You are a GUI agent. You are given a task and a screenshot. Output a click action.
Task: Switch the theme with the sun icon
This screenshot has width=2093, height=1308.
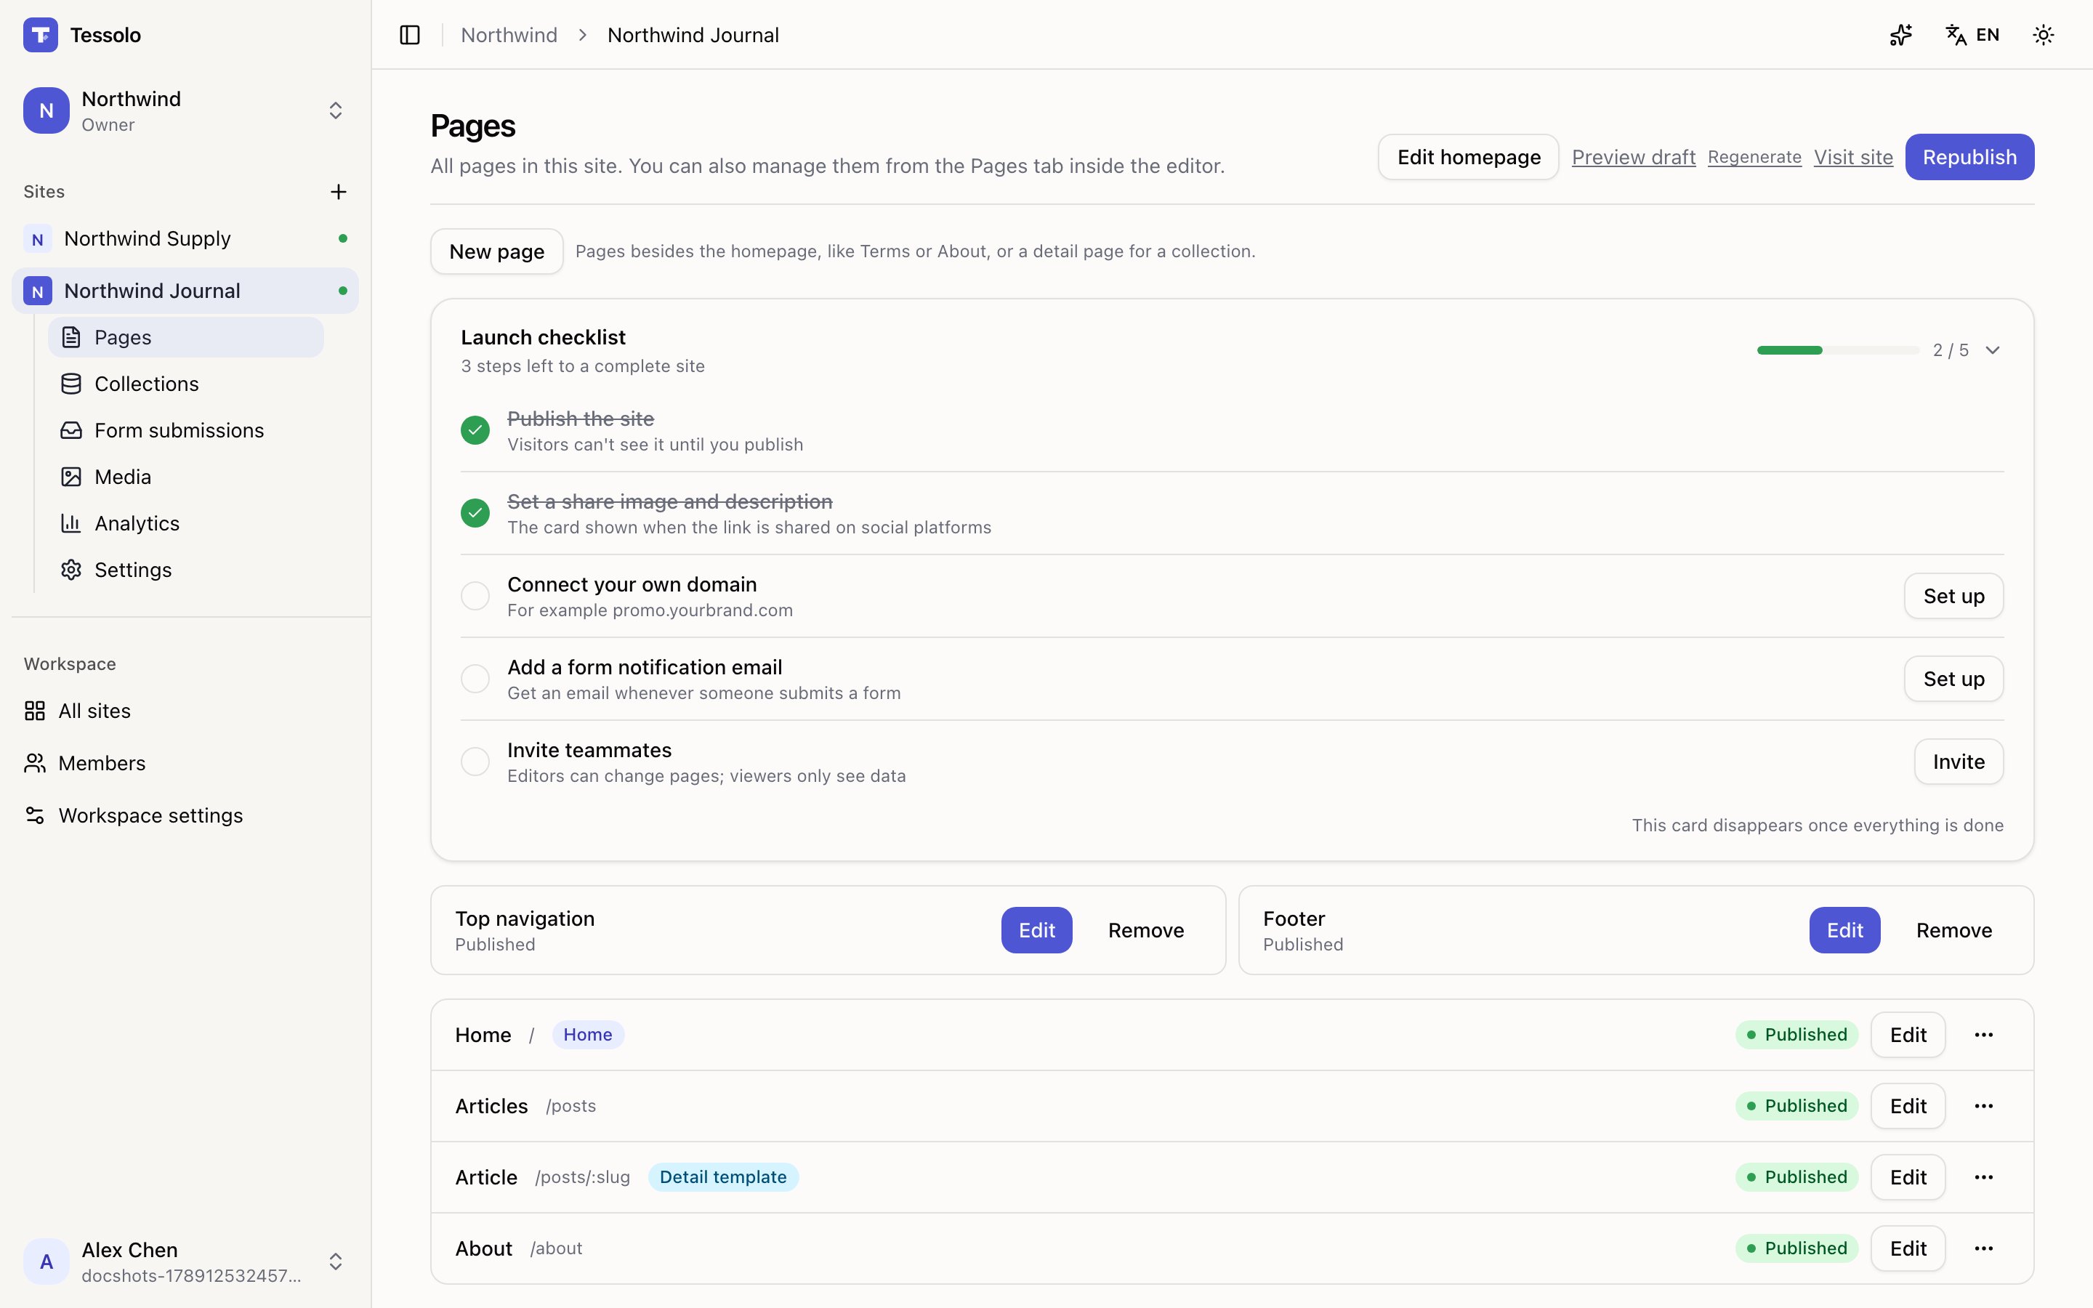pyautogui.click(x=2043, y=35)
